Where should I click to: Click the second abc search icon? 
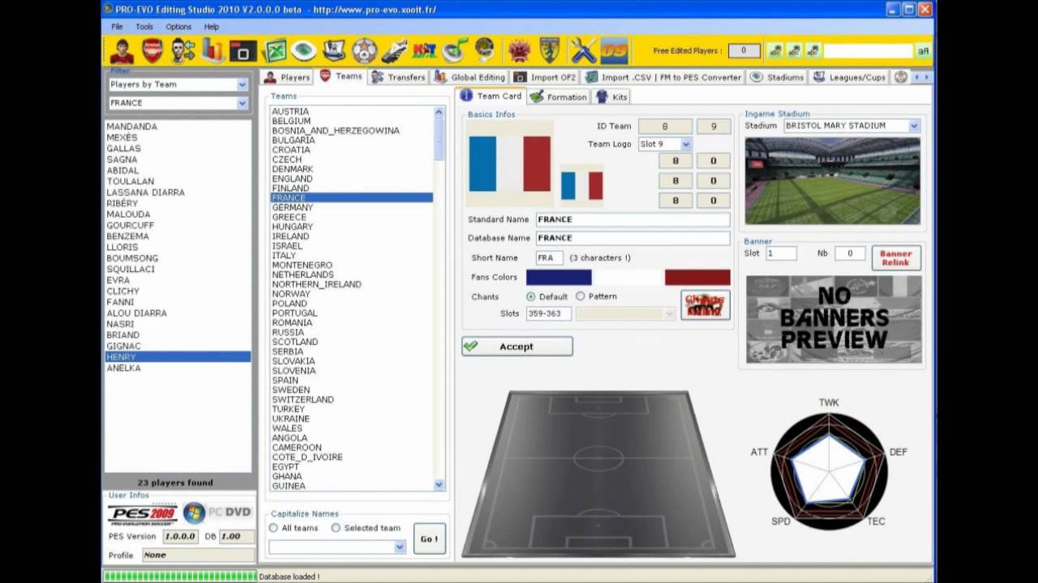tap(795, 51)
